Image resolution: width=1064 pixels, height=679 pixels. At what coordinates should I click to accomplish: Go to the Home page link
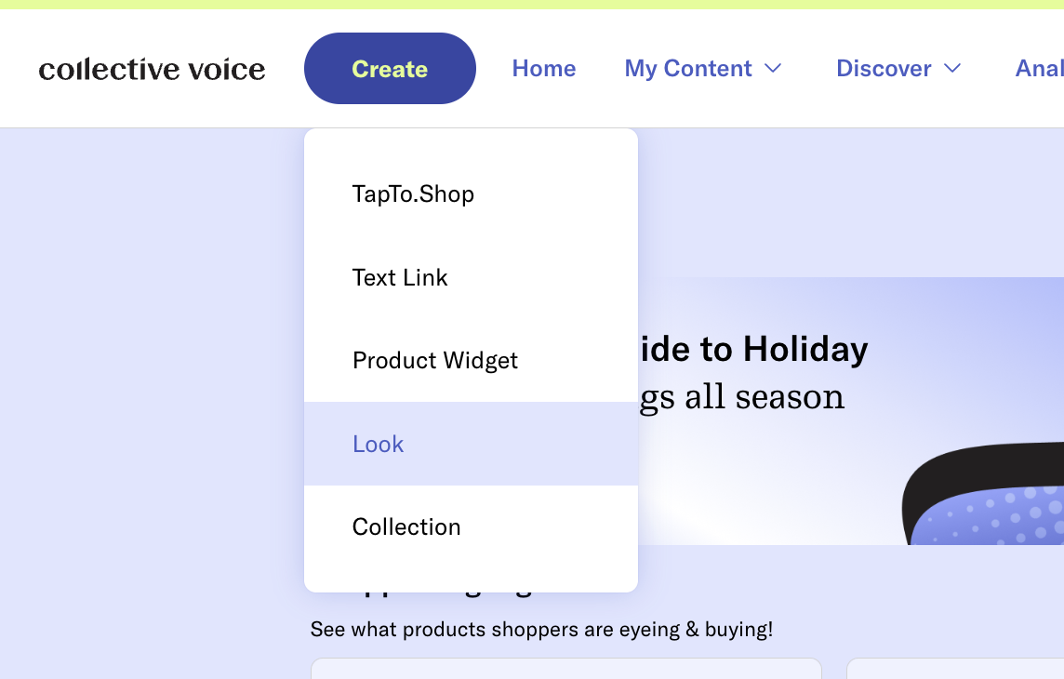click(543, 69)
